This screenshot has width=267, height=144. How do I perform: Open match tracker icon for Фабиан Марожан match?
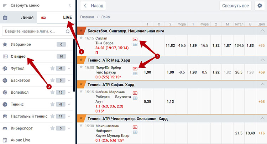point(135,98)
